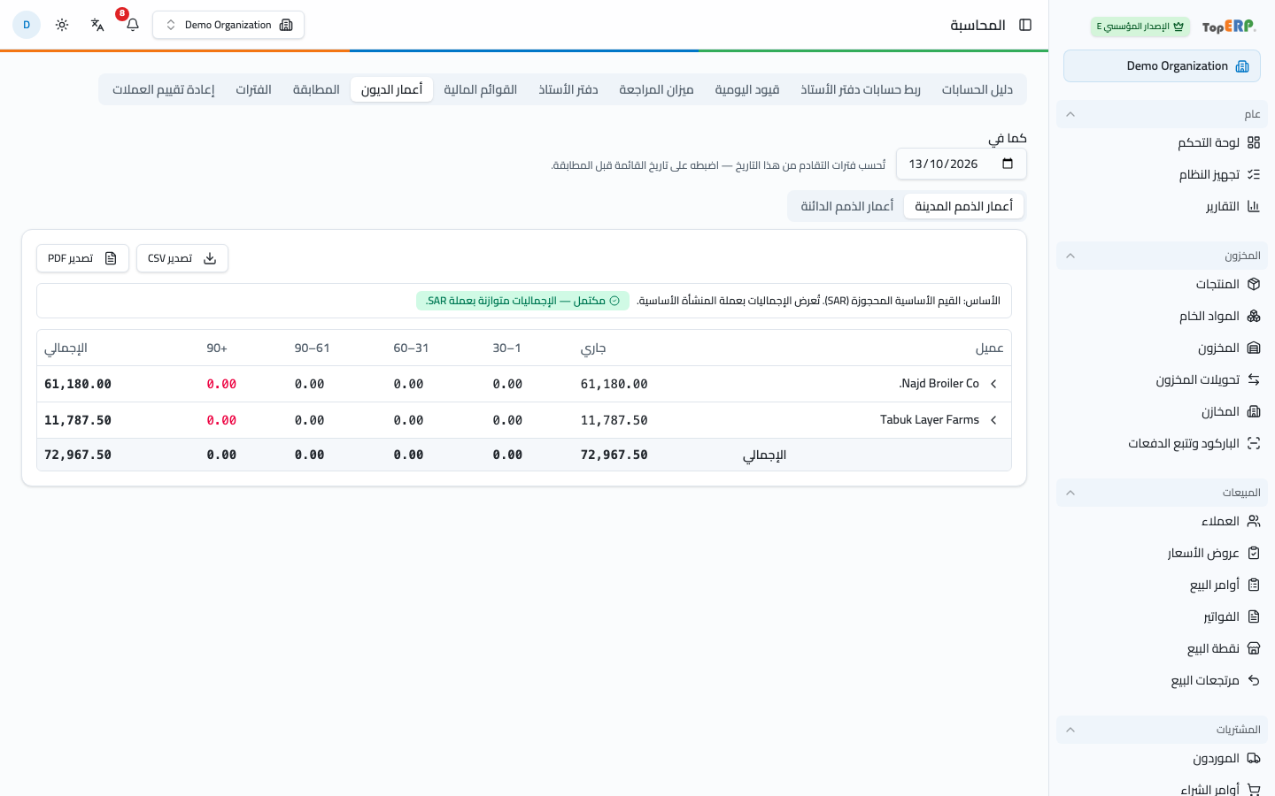1275x796 pixels.
Task: Open Demo Organization switcher dropdown in header
Action: point(228,25)
